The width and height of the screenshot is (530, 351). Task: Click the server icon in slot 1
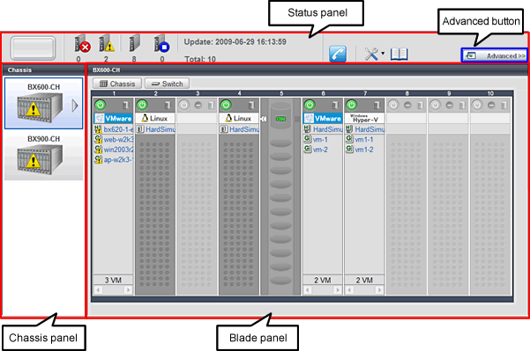pos(126,106)
